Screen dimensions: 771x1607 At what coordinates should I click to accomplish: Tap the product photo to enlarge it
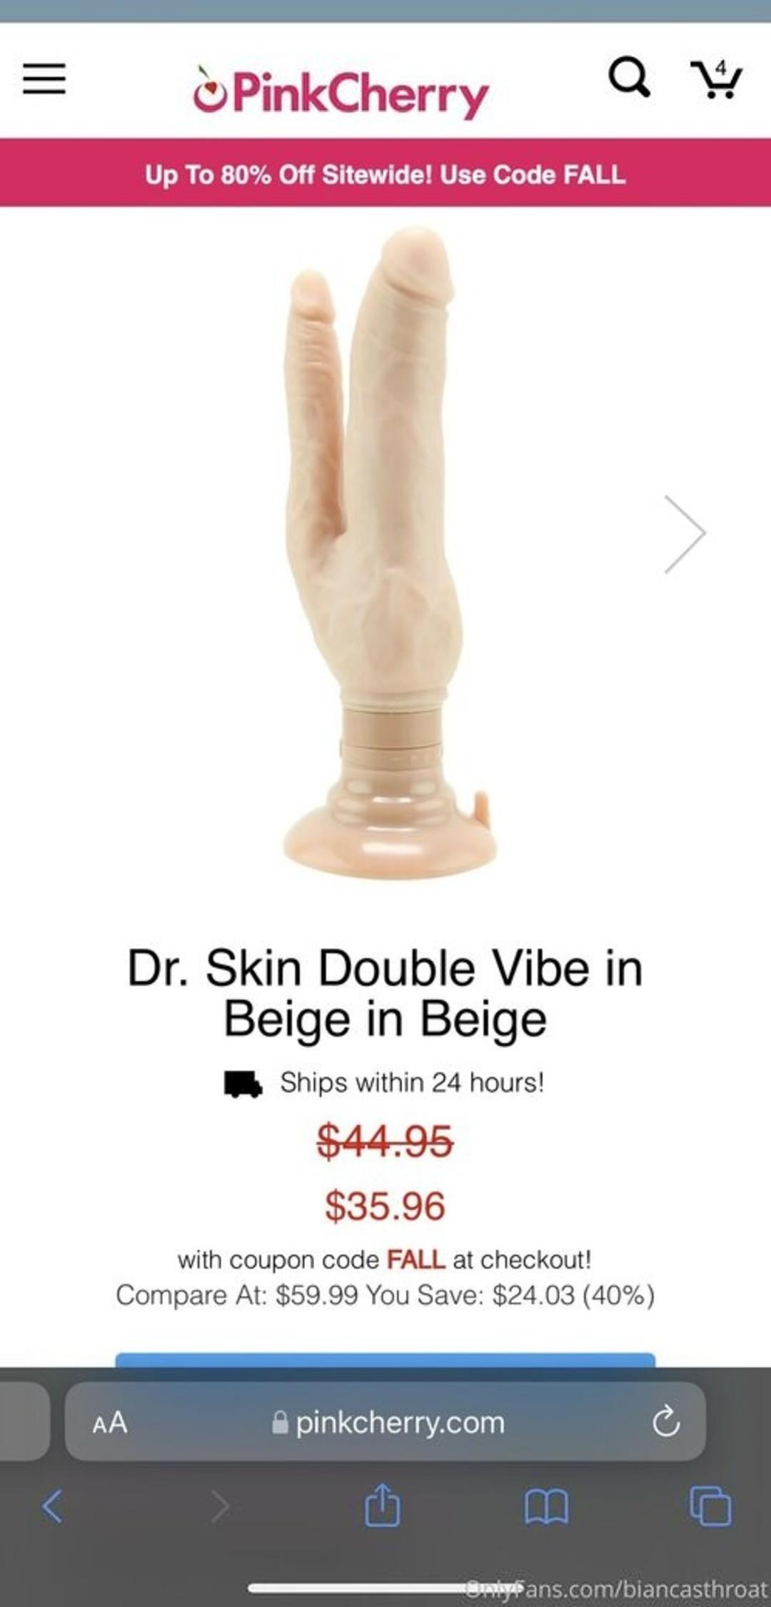[389, 553]
